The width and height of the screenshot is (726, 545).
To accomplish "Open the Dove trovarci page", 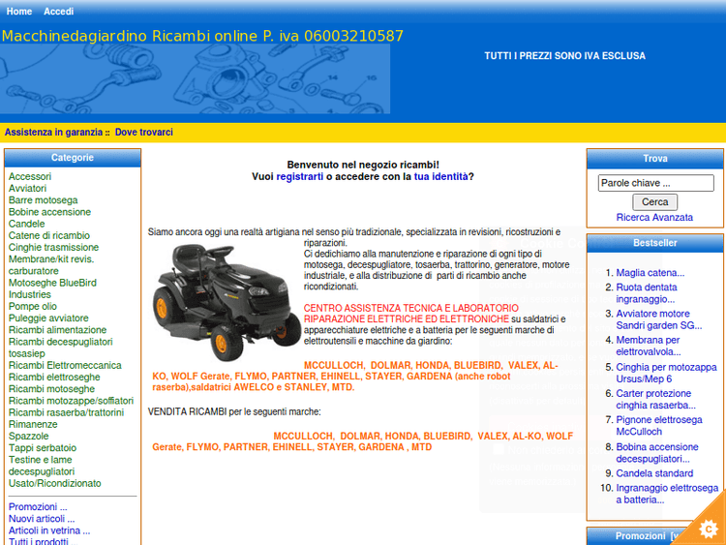I will 144,132.
